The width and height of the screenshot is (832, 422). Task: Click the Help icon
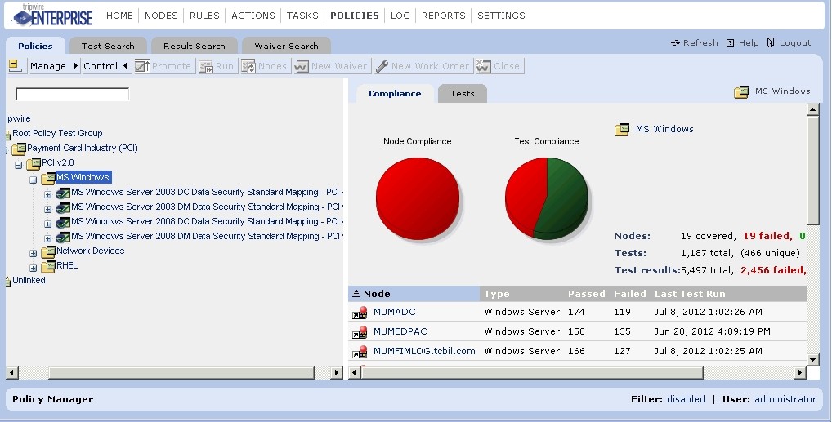730,43
